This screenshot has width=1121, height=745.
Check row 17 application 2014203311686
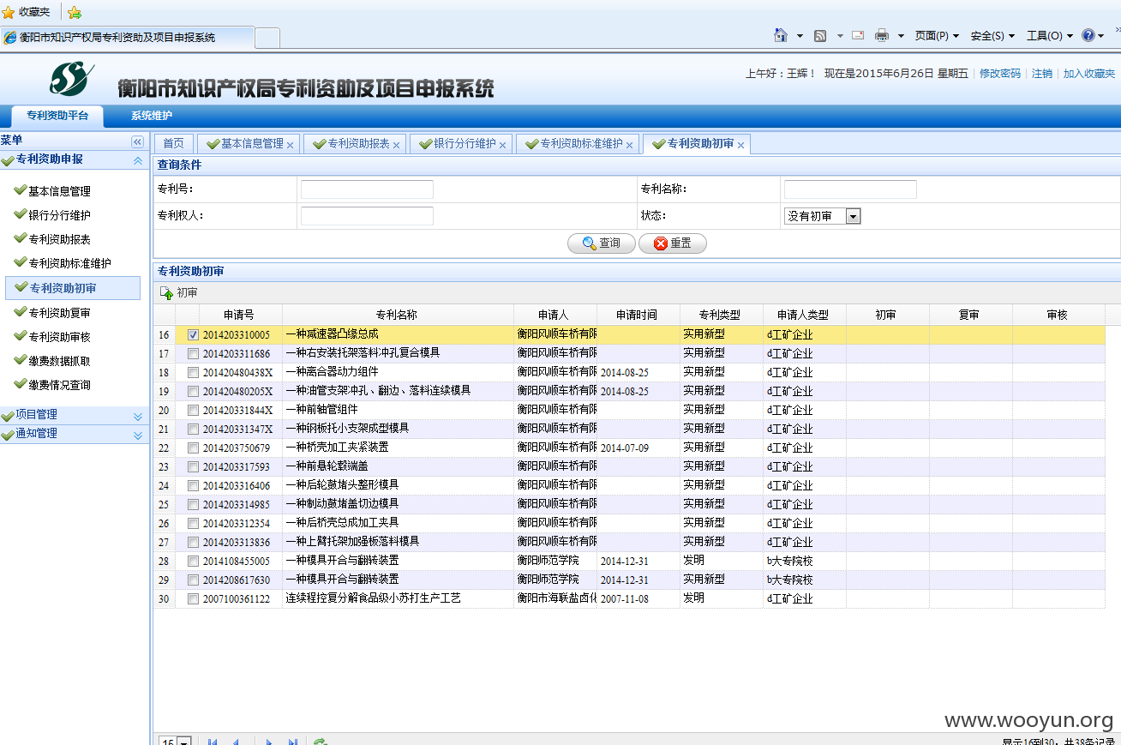pos(193,353)
